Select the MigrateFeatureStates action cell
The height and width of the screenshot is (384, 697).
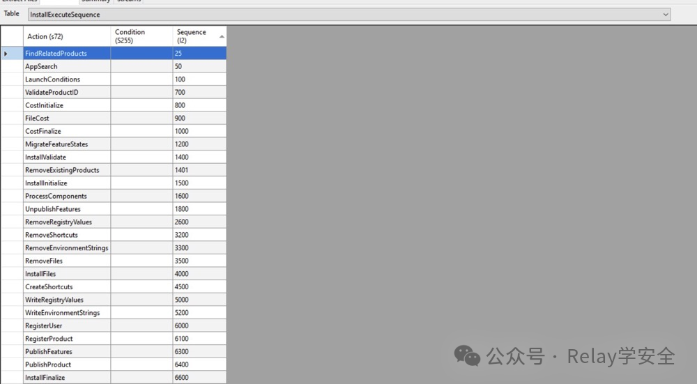coord(67,144)
